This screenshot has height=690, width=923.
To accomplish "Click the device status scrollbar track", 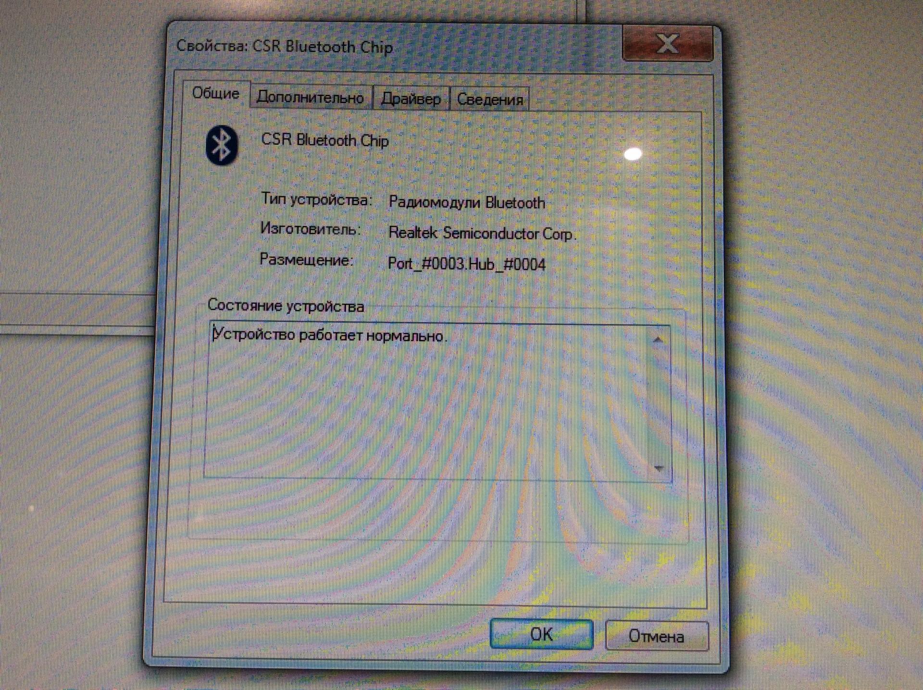I will [659, 404].
